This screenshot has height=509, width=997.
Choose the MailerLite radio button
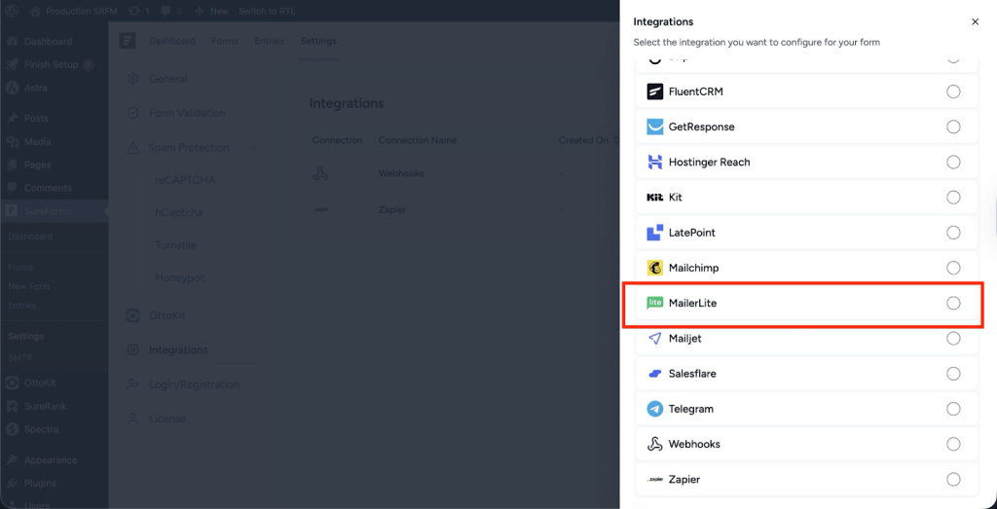953,303
